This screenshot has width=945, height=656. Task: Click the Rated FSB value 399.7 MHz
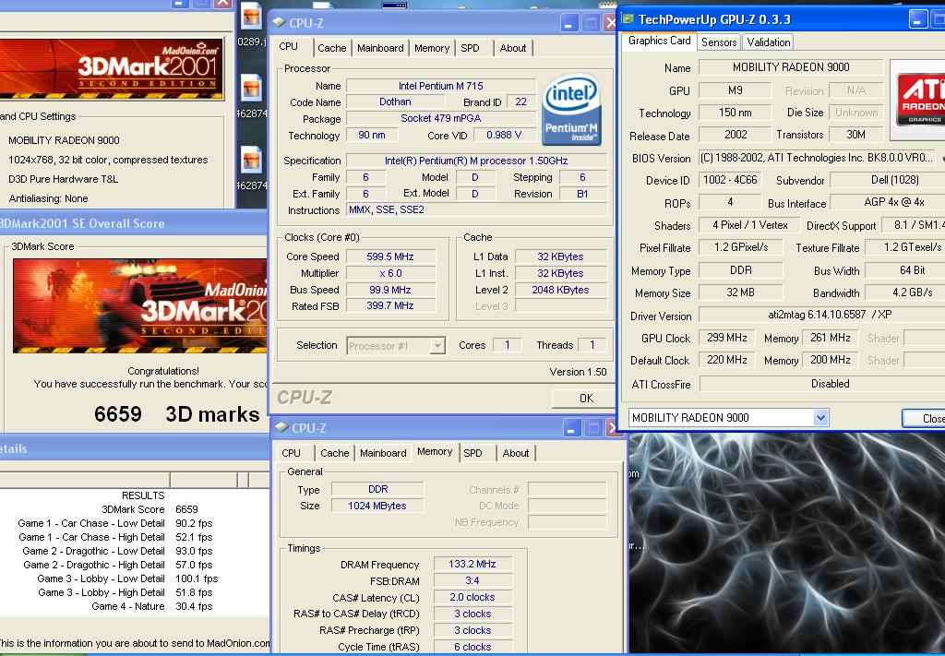390,306
